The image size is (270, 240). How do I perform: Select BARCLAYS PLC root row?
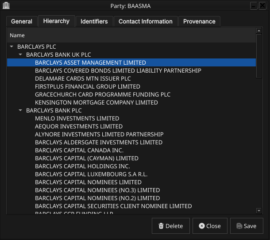click(131, 46)
